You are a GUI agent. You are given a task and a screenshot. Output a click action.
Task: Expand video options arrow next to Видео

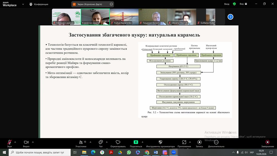[x=33, y=142]
